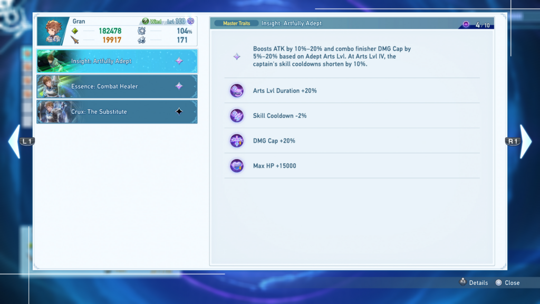The height and width of the screenshot is (304, 540).
Task: Click the Insight: Artfully Adept panel title
Action: pyautogui.click(x=291, y=23)
